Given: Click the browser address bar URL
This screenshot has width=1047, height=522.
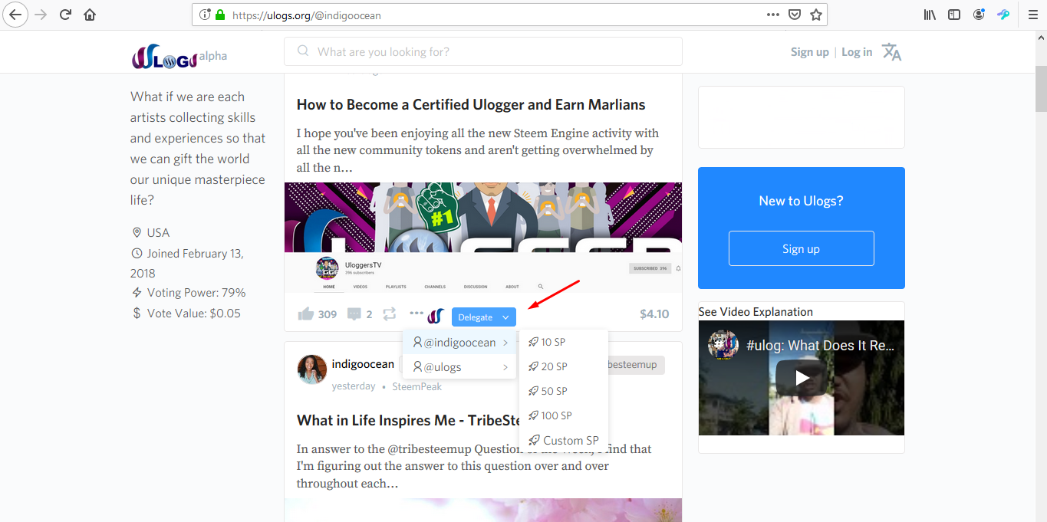Looking at the screenshot, I should (x=307, y=15).
